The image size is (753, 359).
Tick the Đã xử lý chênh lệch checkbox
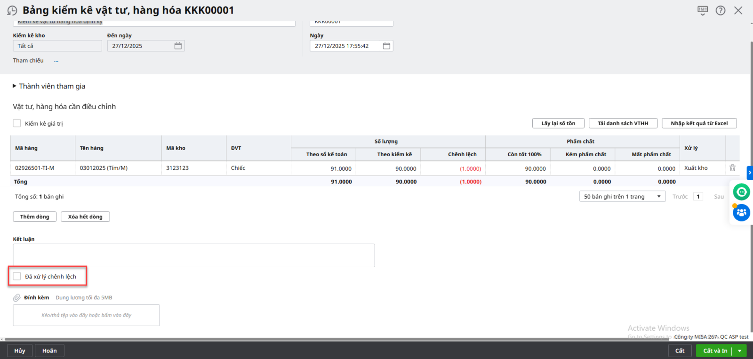(x=17, y=276)
